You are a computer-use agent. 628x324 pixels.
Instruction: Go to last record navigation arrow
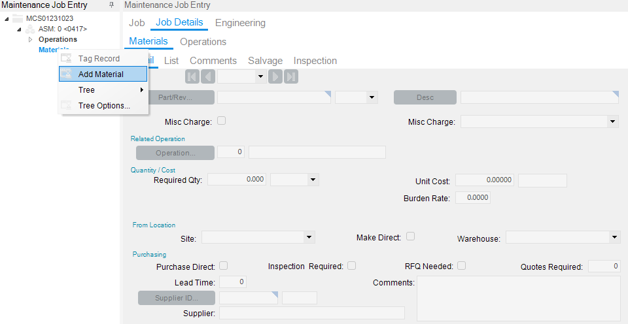point(292,76)
